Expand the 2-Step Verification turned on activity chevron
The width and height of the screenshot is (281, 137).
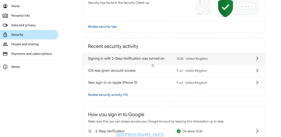(x=257, y=59)
